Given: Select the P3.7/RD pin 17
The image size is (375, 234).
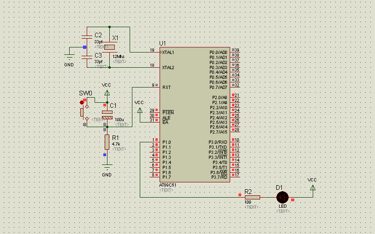Looking at the screenshot, I should click(235, 177).
